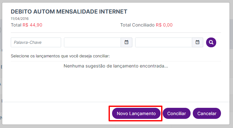Click the Total Conciliado label

click(x=137, y=25)
